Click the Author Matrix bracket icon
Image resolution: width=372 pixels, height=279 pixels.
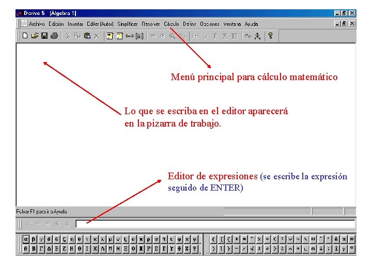[139, 36]
